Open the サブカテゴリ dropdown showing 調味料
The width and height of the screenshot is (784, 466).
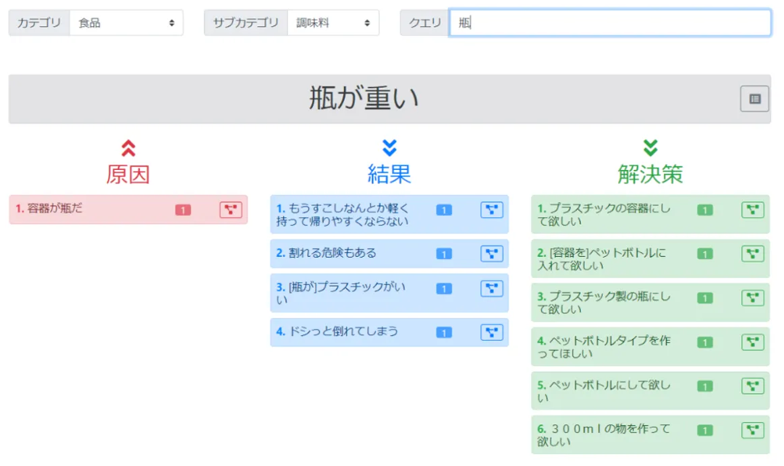click(x=333, y=23)
